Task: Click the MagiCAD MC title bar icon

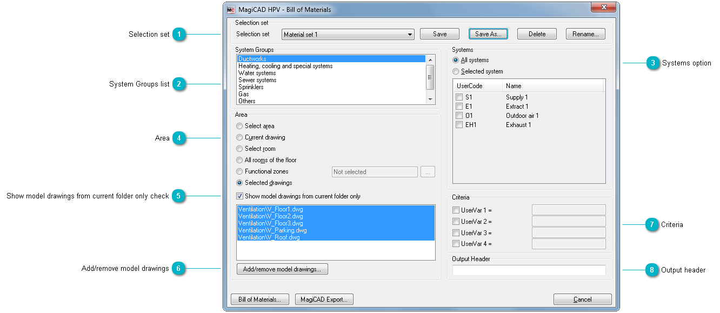Action: 231,10
